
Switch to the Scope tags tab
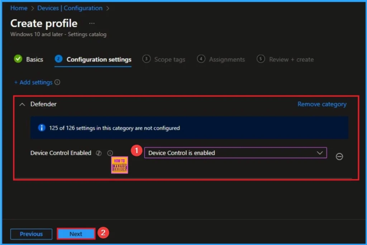(x=170, y=59)
